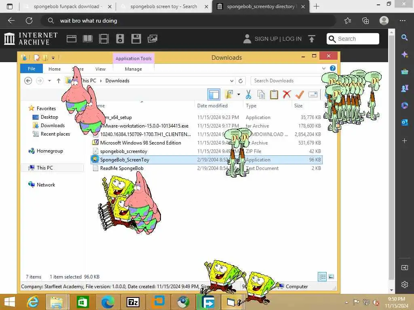Sort by Date modified column header
This screenshot has height=310, width=414.
(212, 106)
